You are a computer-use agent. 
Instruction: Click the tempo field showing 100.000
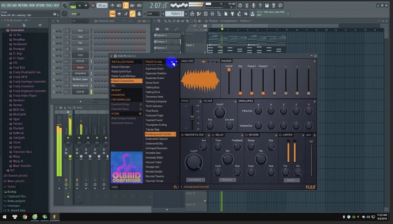click(x=102, y=6)
